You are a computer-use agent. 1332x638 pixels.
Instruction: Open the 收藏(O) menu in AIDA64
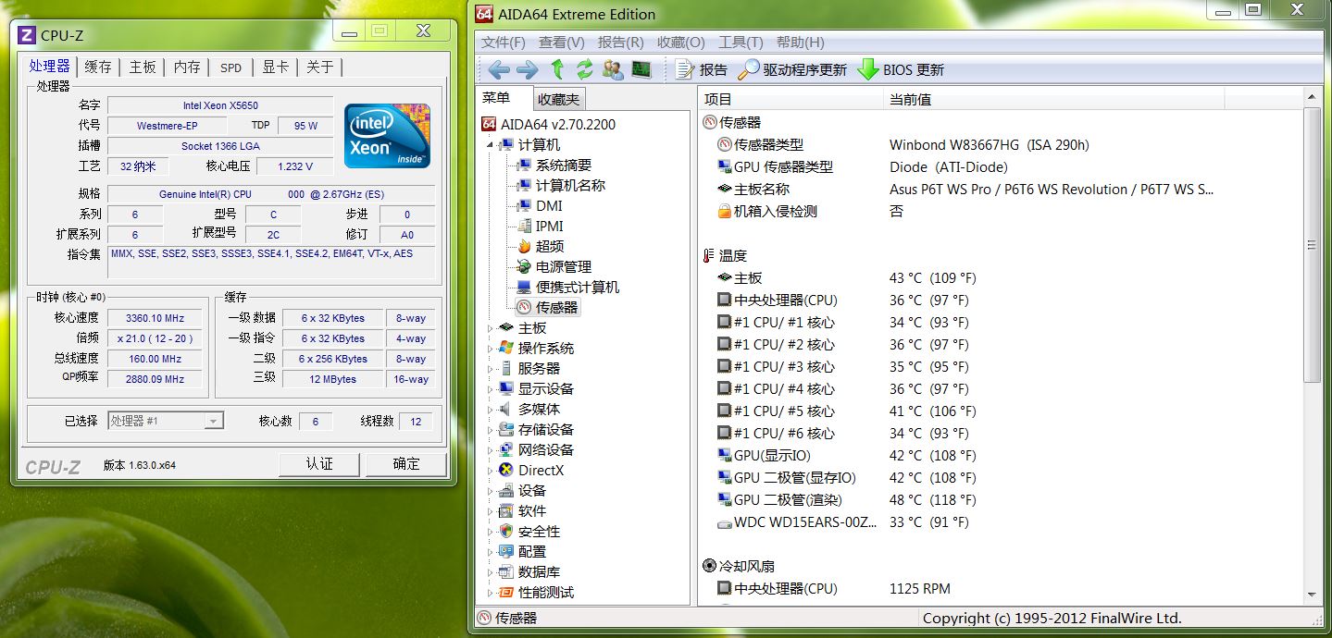pyautogui.click(x=681, y=43)
